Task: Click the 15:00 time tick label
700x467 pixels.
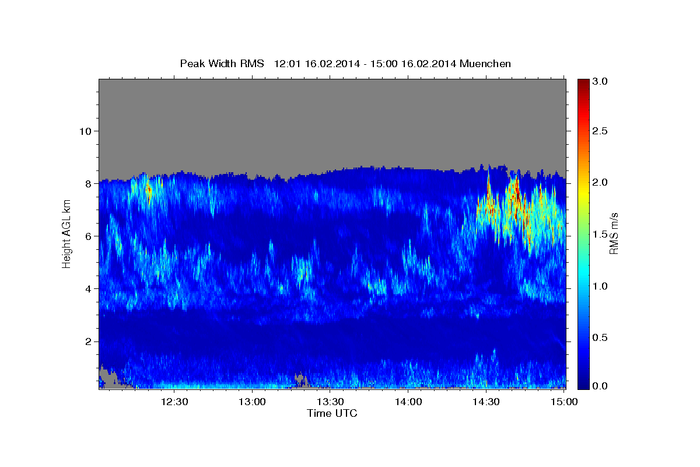Action: pos(564,402)
